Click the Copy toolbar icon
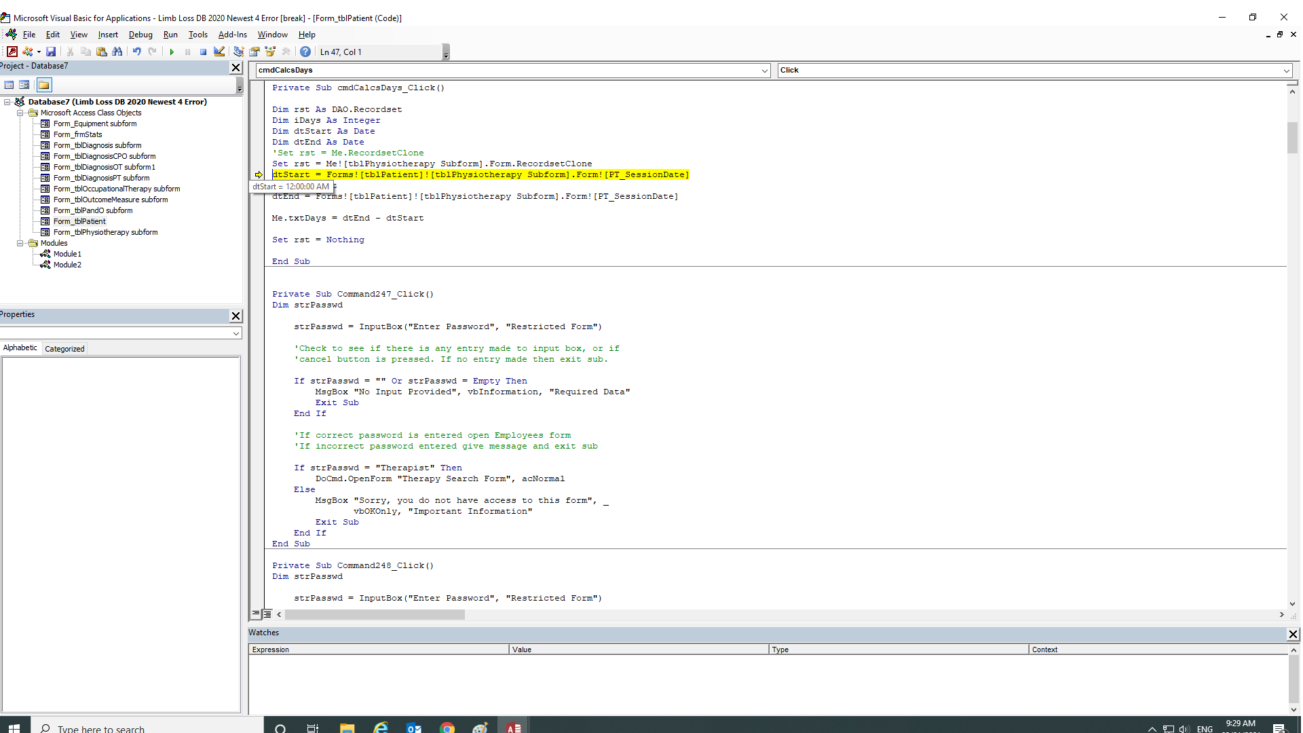Image resolution: width=1303 pixels, height=733 pixels. click(86, 52)
